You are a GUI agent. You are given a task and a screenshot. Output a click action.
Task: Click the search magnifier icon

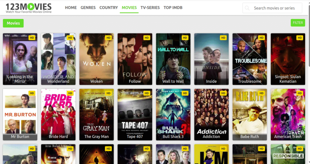247,8
